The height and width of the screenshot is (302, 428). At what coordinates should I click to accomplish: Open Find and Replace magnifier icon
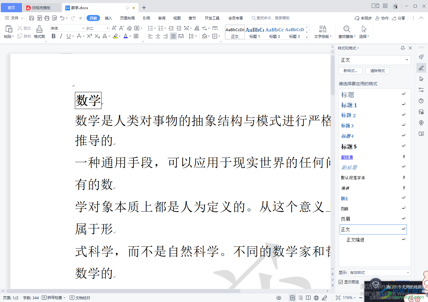click(x=347, y=29)
